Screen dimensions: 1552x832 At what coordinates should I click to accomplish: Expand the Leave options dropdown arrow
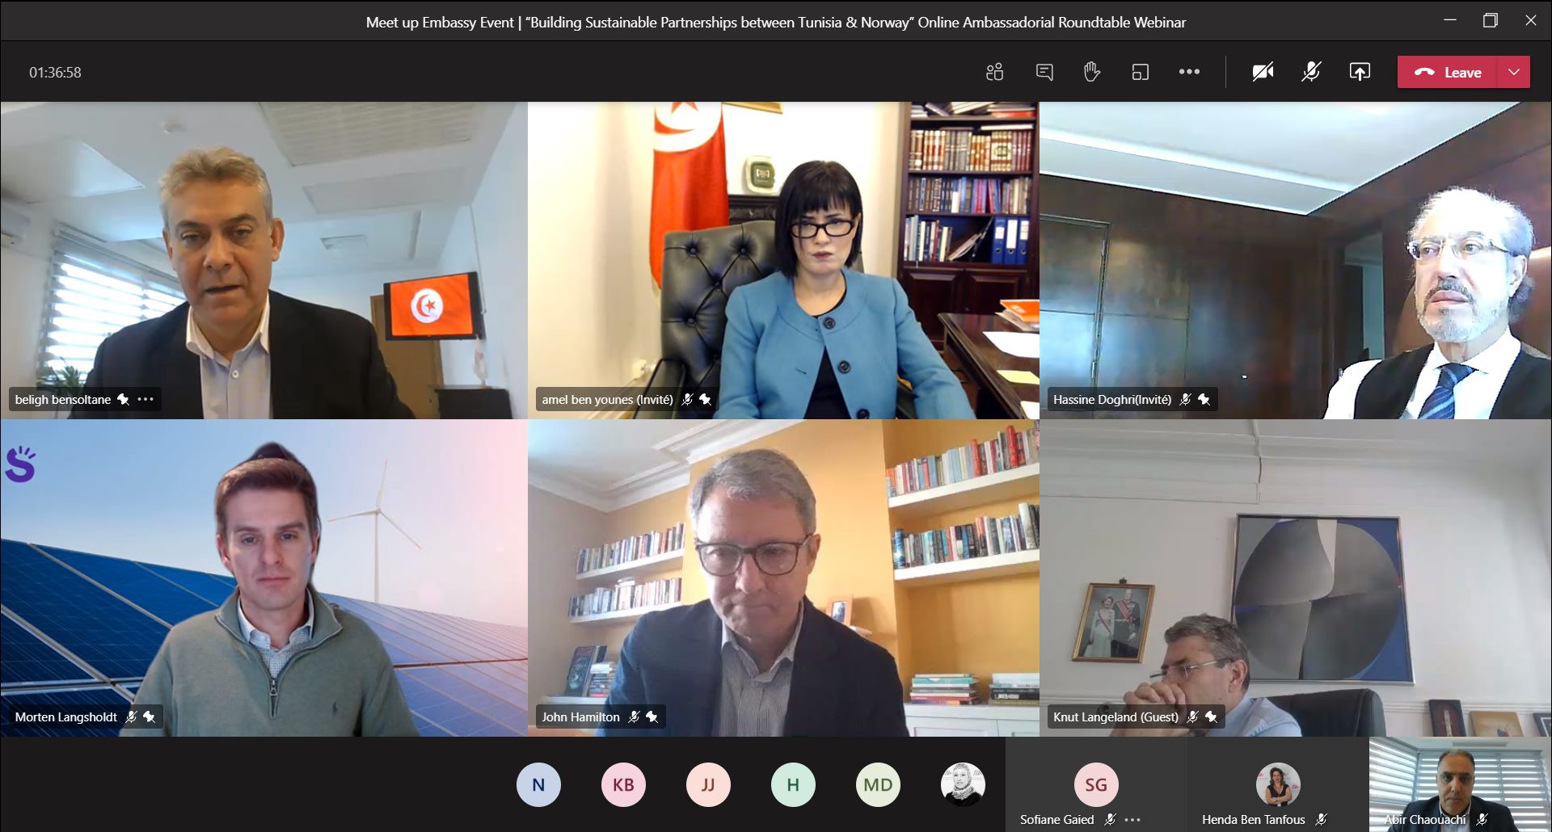1514,72
